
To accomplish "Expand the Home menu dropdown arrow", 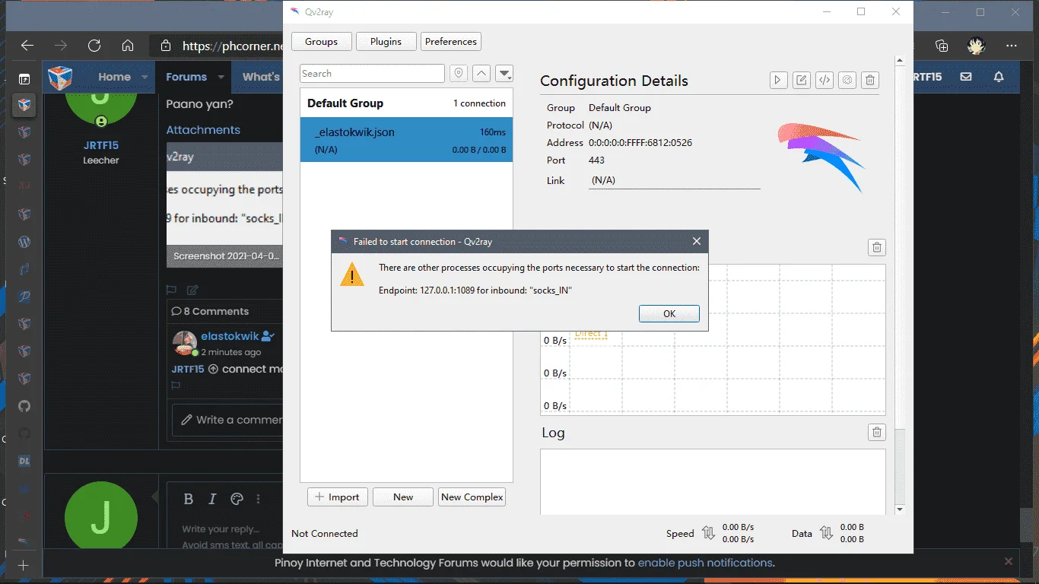I will tap(145, 77).
